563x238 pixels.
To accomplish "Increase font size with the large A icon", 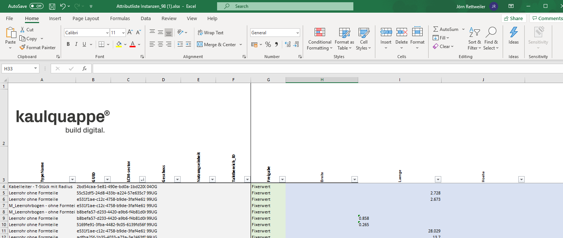I will click(130, 33).
